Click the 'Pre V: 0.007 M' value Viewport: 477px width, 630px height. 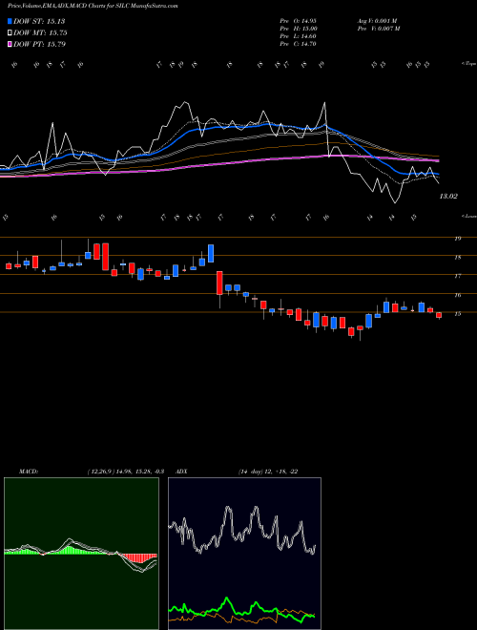pyautogui.click(x=378, y=29)
